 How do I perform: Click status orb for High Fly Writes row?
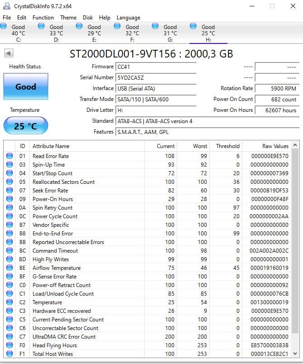tap(9, 259)
